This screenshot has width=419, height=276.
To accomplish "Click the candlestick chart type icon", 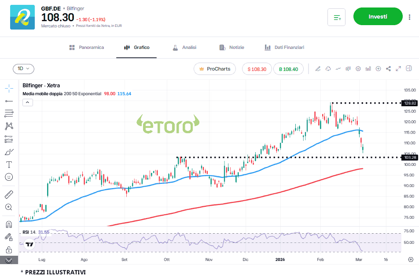I will pyautogui.click(x=348, y=69).
